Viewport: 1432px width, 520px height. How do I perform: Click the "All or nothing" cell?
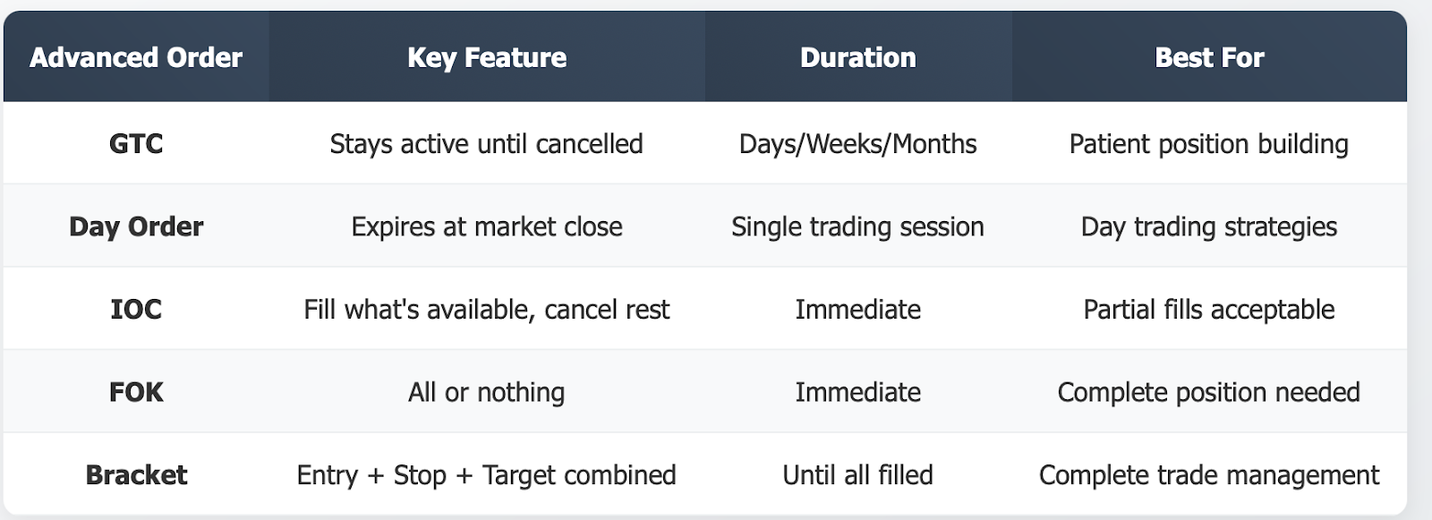[487, 392]
